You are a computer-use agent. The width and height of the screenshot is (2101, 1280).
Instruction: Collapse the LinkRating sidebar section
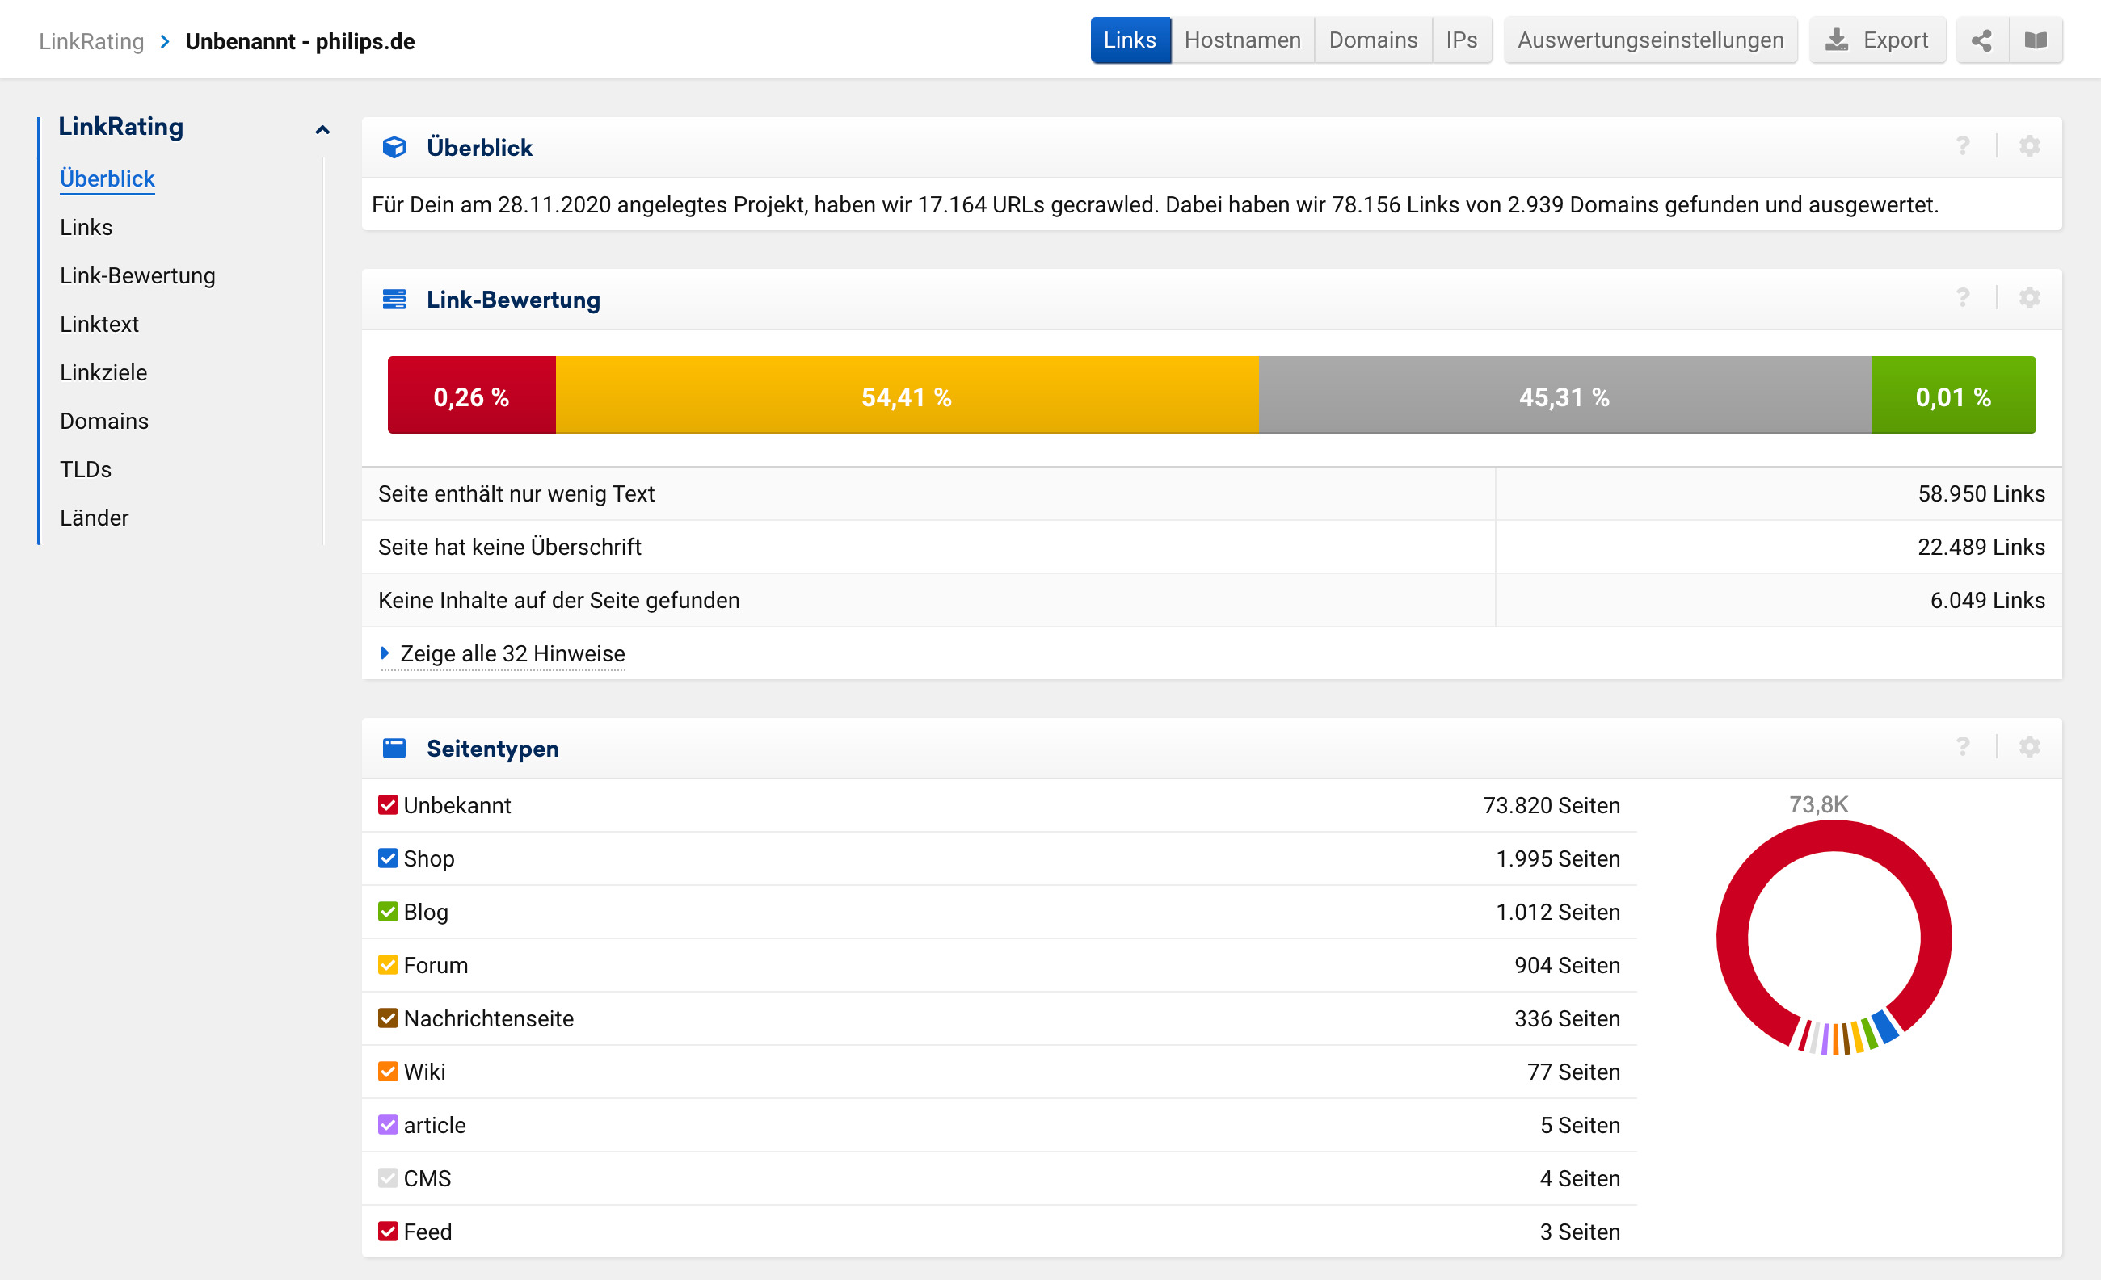pyautogui.click(x=322, y=129)
